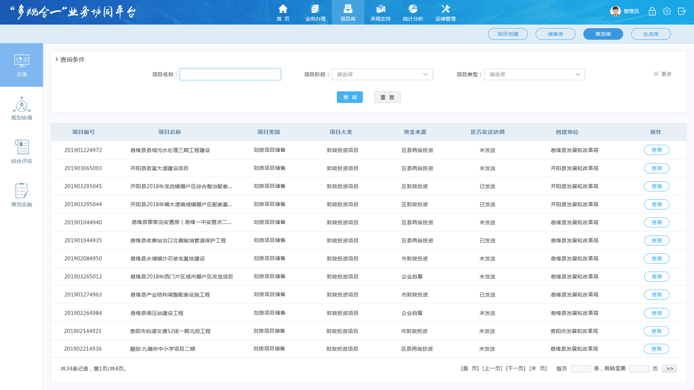This screenshot has height=390, width=694.
Task: Click the logout exit icon
Action: coord(682,11)
